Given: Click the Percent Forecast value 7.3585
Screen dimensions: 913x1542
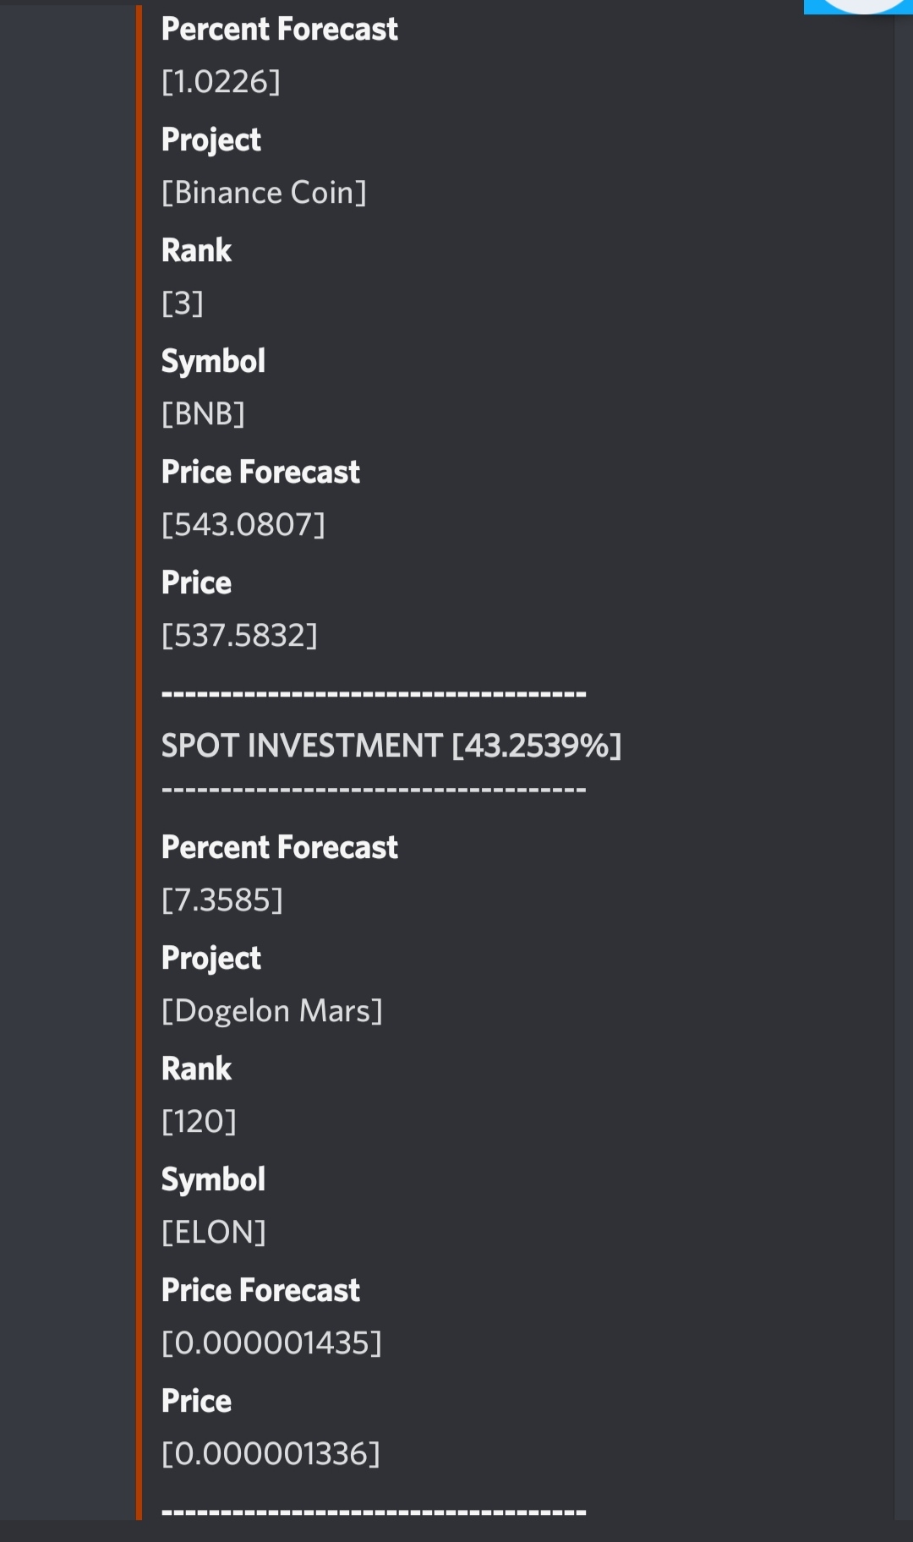Looking at the screenshot, I should [x=222, y=900].
